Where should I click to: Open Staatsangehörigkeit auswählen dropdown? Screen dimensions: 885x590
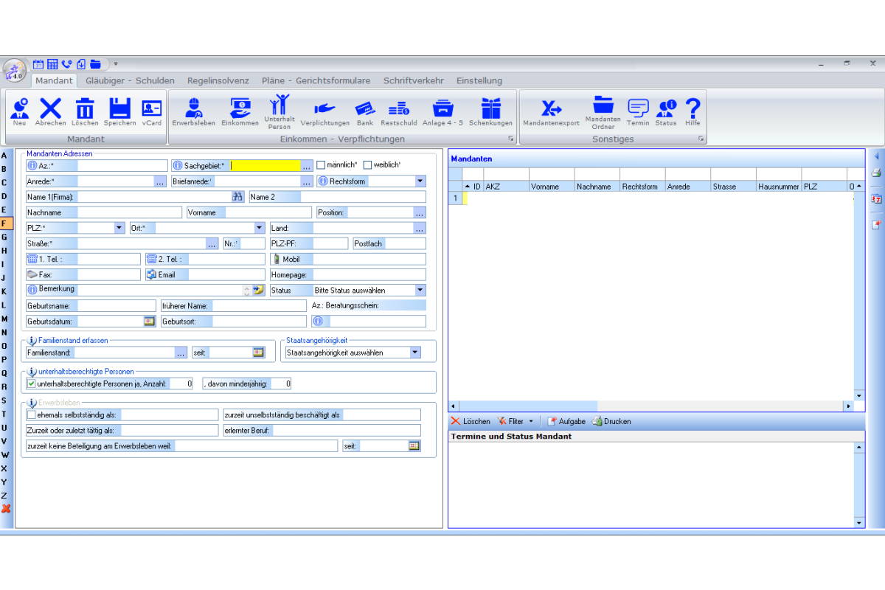415,353
